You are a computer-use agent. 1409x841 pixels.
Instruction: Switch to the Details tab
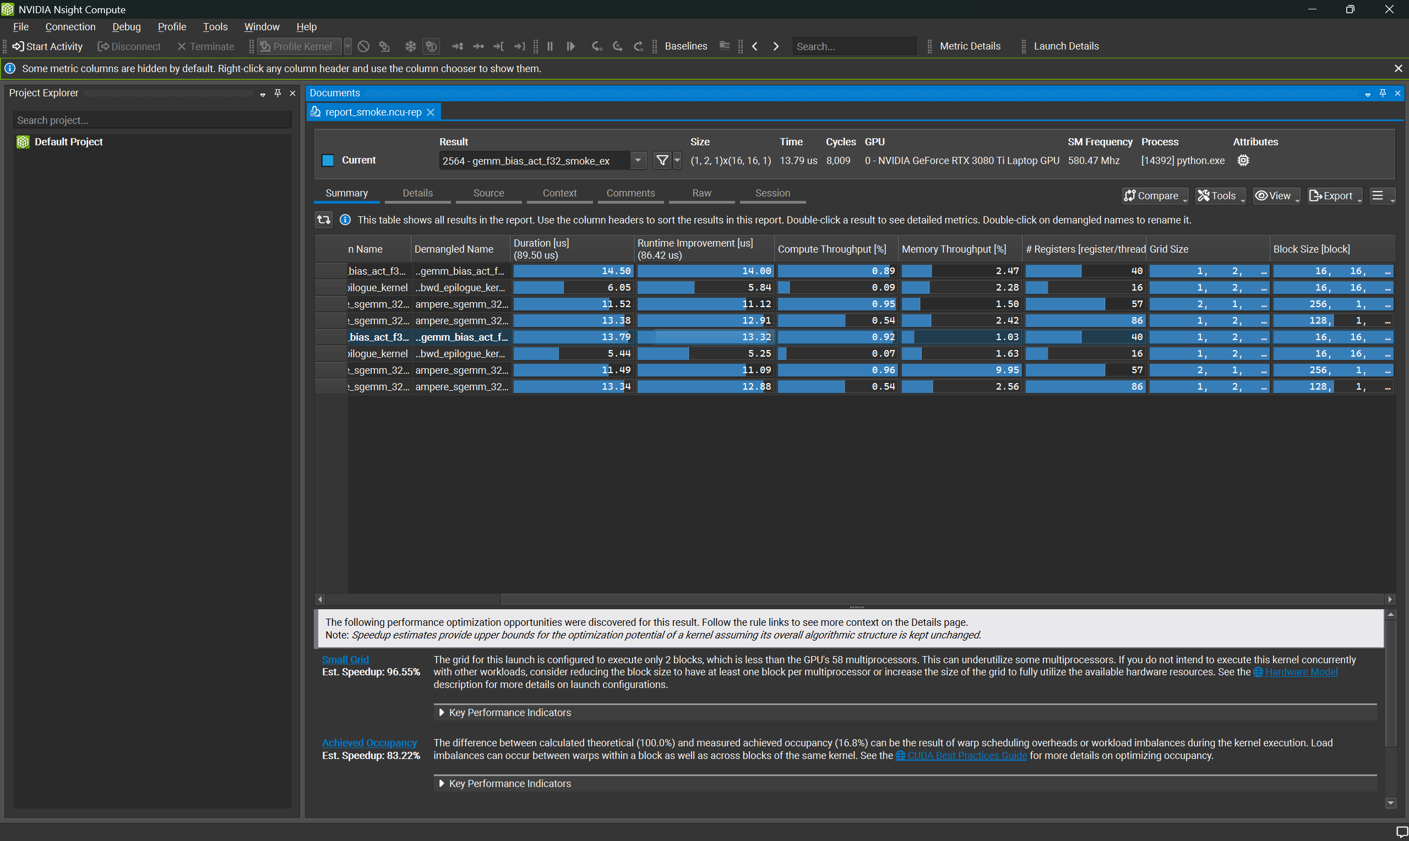tap(417, 193)
